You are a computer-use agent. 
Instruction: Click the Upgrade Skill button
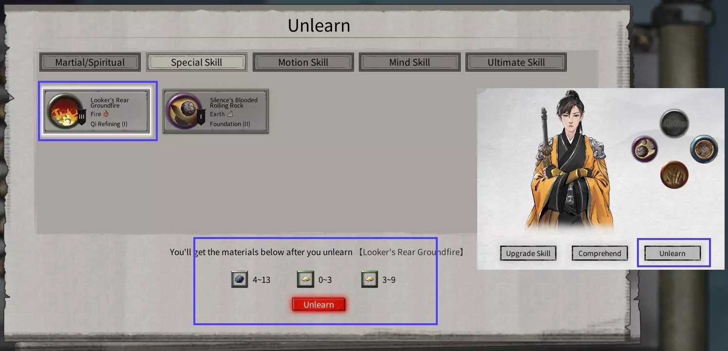click(x=528, y=253)
